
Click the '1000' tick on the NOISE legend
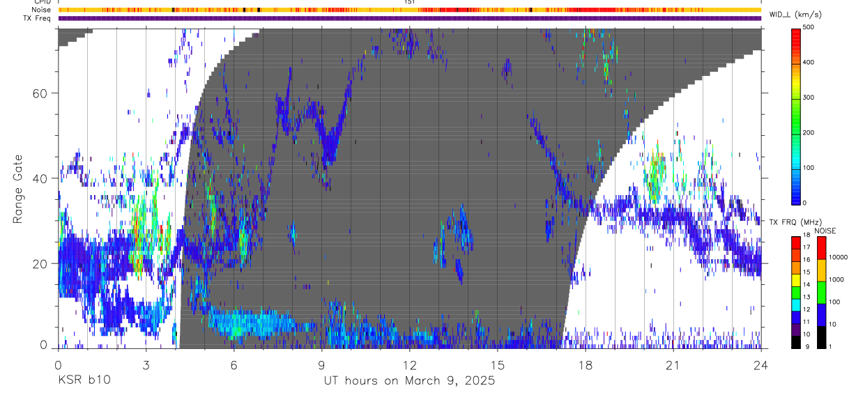(836, 279)
